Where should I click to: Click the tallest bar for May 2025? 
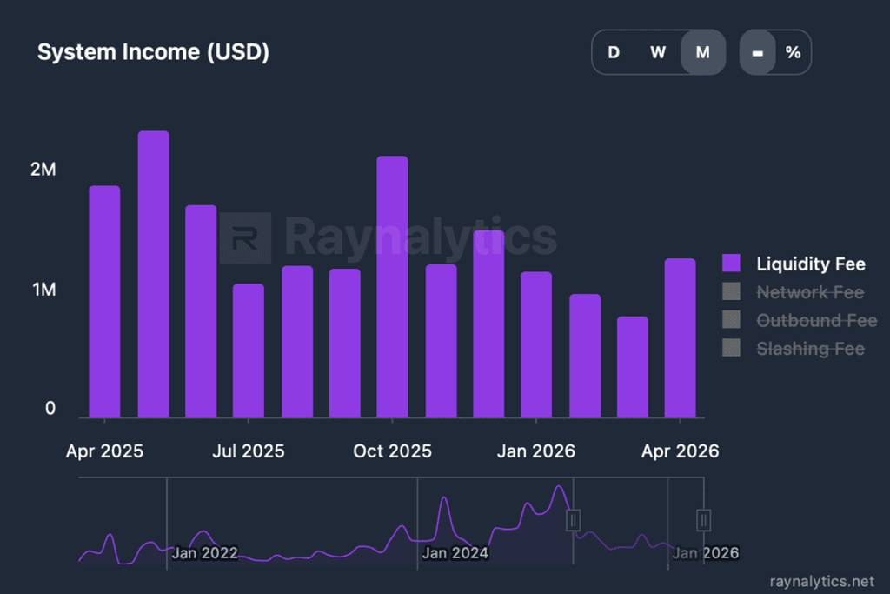154,274
